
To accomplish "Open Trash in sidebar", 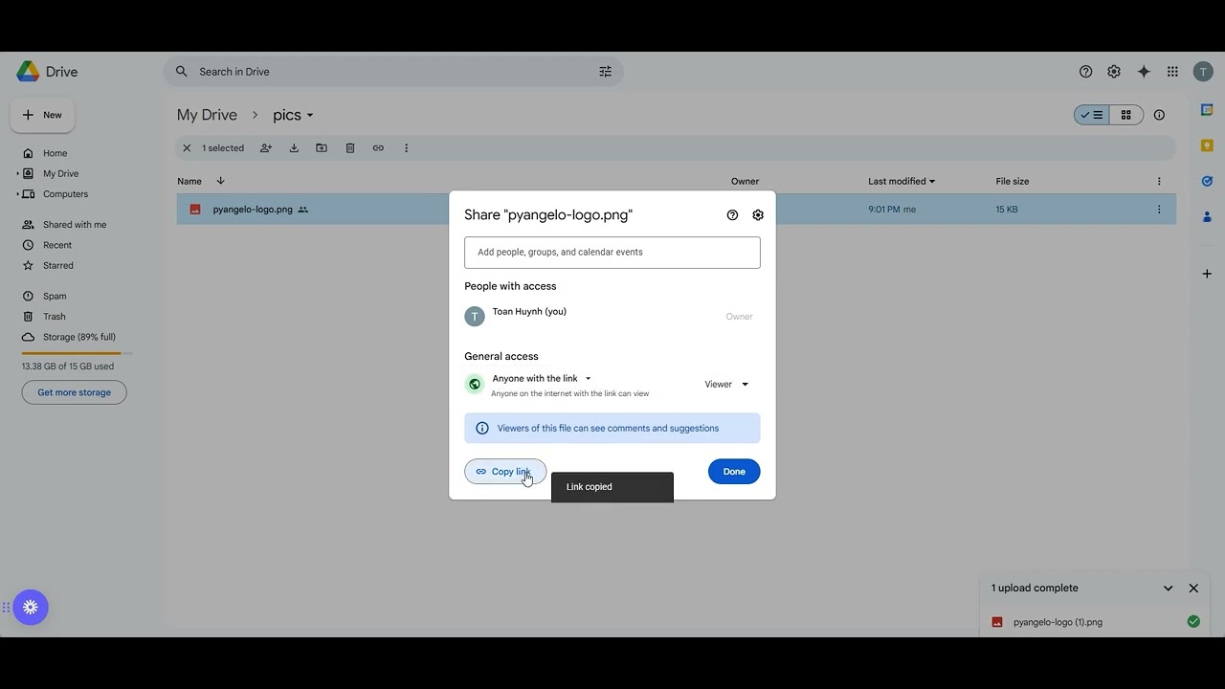I will click(x=55, y=317).
